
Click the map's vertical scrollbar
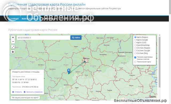click(160, 62)
